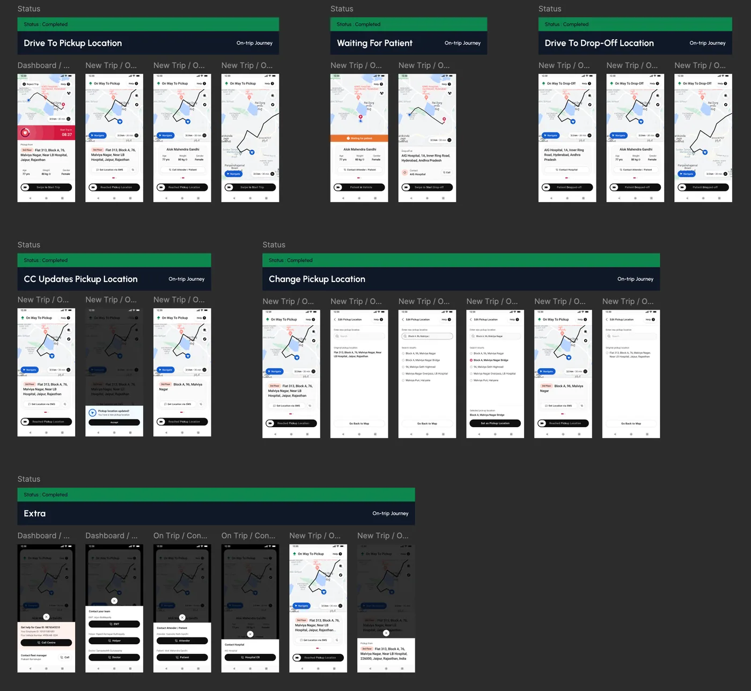Click the Doctor call button

coord(114,657)
